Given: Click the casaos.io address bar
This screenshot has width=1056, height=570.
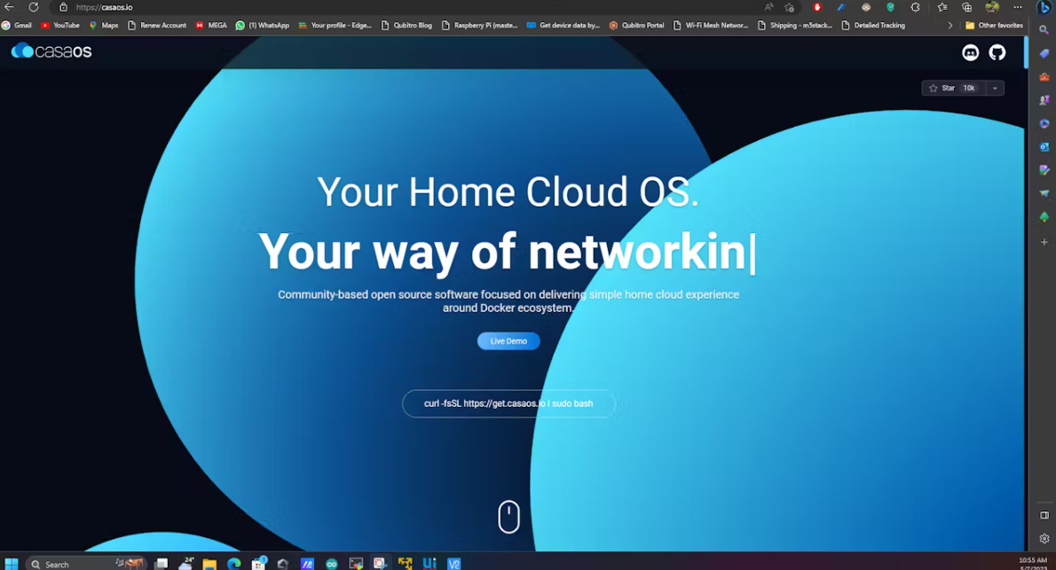Looking at the screenshot, I should 404,7.
